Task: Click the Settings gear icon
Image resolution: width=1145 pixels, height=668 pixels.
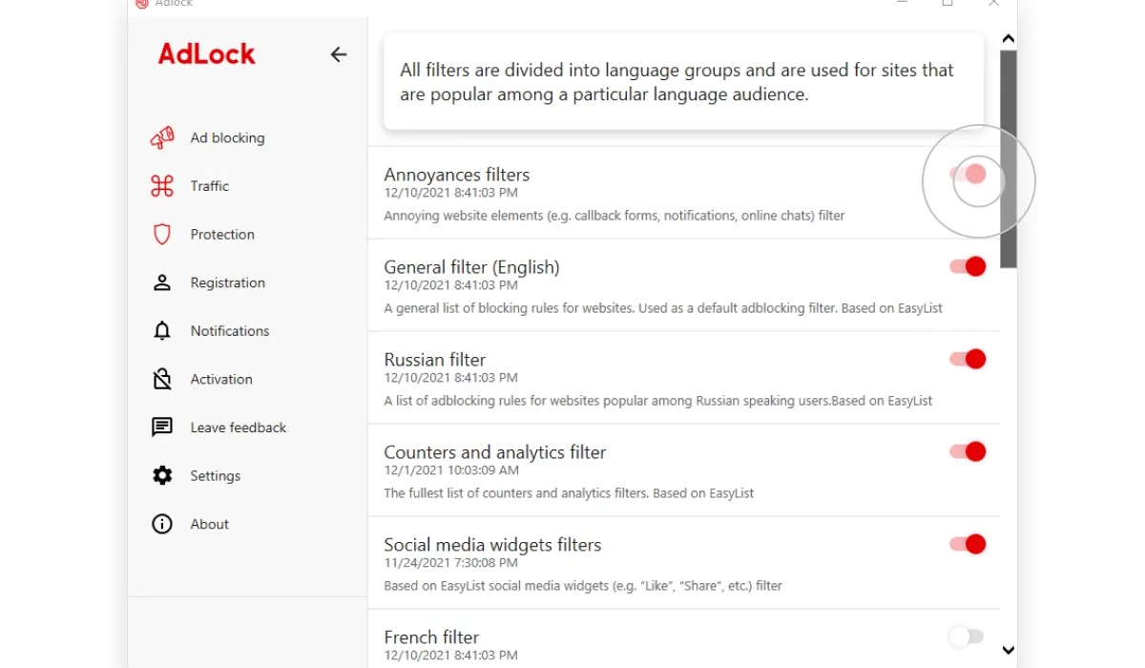Action: pos(162,475)
